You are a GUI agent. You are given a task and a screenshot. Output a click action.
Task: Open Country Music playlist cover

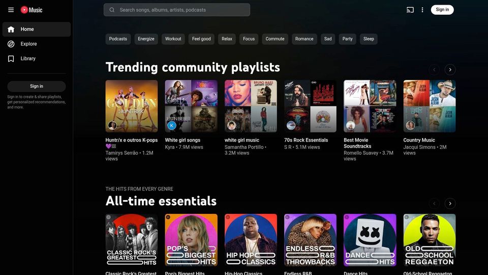[430, 106]
